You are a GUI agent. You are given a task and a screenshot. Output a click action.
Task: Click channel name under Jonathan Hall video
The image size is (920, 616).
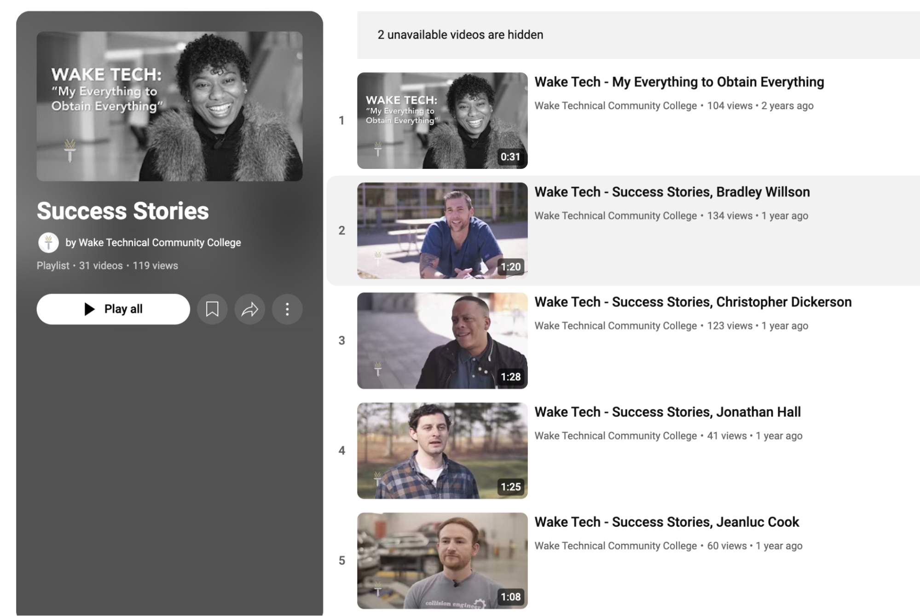[616, 436]
